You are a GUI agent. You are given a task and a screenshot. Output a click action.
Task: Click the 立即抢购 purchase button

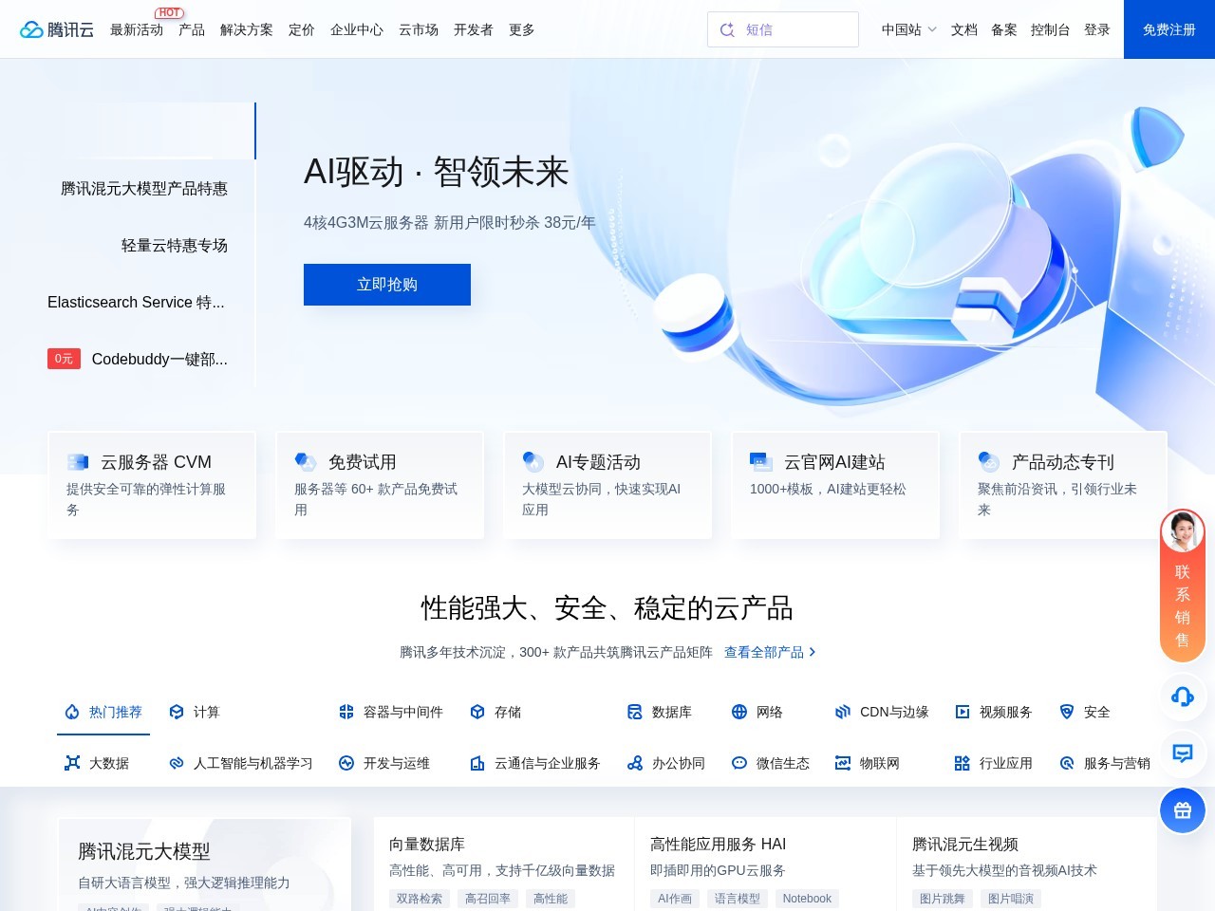click(x=386, y=284)
